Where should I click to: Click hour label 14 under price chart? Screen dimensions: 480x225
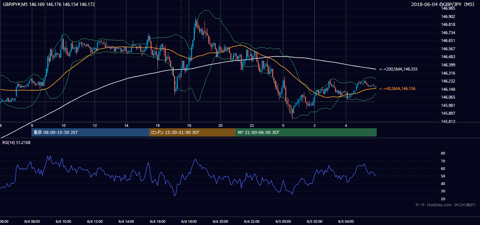tap(126, 126)
